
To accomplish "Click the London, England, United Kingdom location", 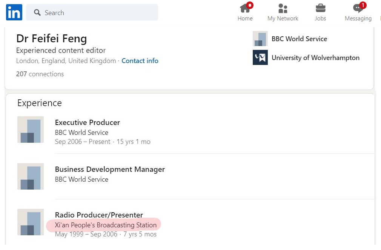I will 66,61.
